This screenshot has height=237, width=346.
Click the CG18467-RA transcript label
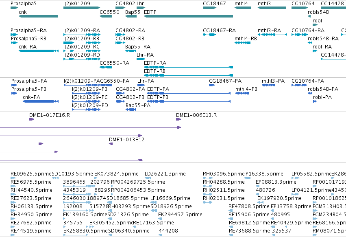point(219,30)
